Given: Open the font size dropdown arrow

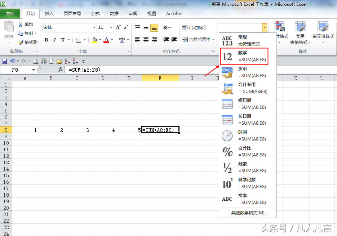Looking at the screenshot, I should click(x=111, y=28).
